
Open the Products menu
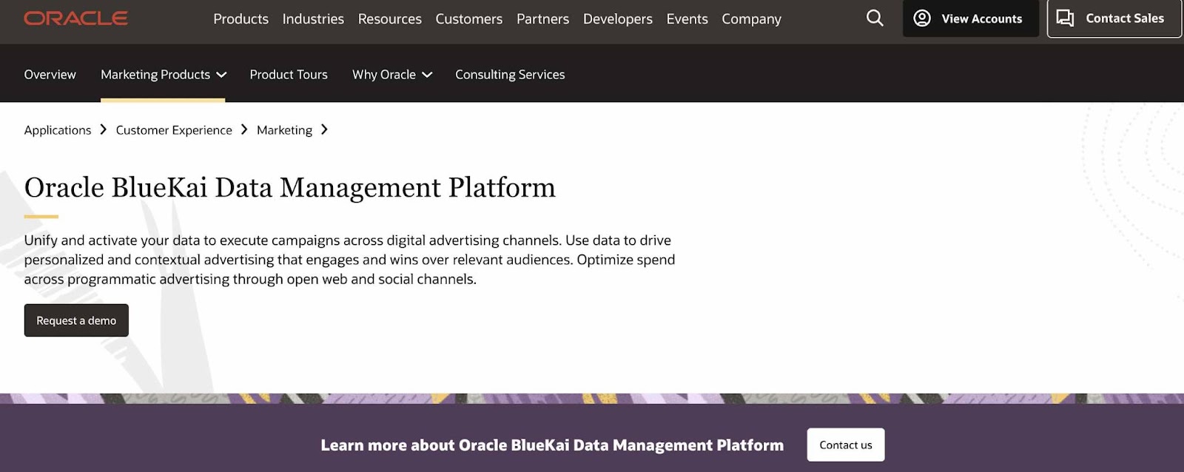(x=240, y=18)
